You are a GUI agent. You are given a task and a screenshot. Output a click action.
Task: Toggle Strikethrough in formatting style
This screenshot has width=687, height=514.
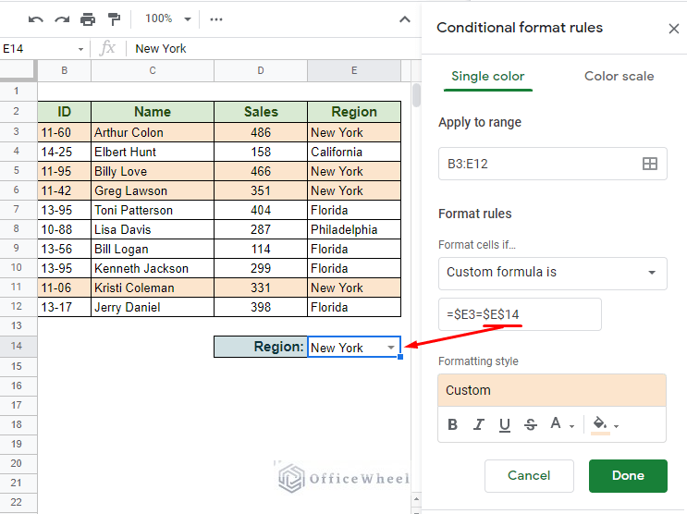pyautogui.click(x=531, y=425)
